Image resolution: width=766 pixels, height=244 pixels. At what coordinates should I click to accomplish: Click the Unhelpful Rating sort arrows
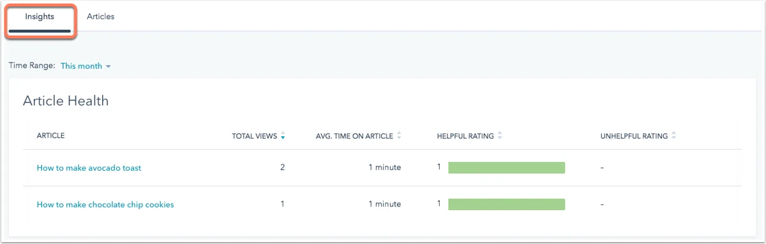coord(673,136)
